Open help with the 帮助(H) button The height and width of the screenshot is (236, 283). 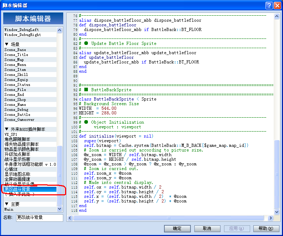(266, 229)
